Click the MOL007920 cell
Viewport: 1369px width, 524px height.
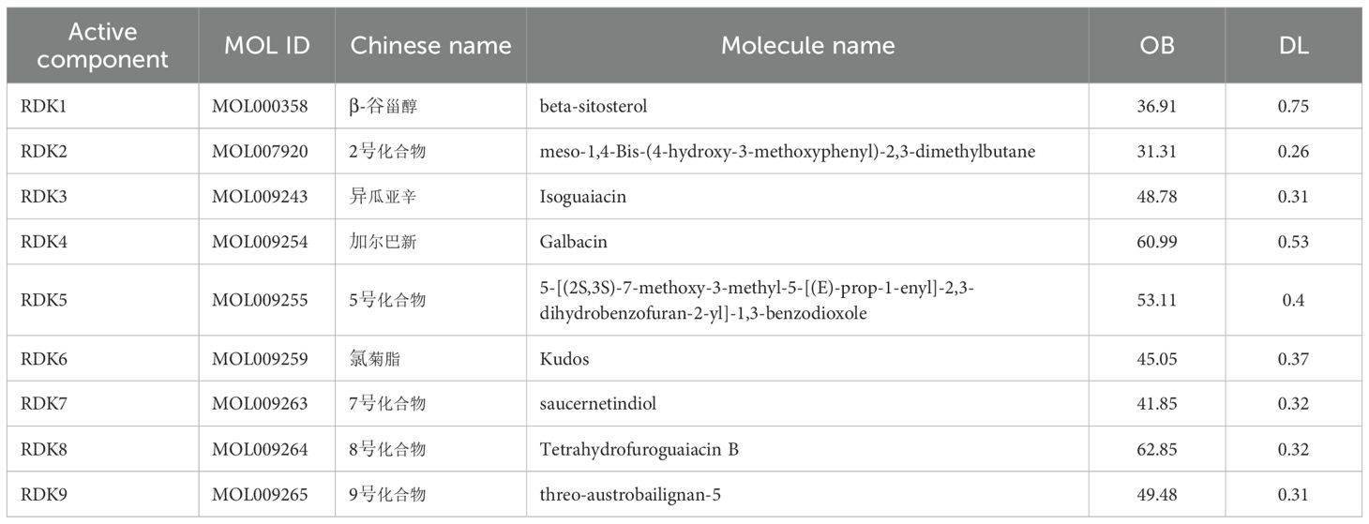(260, 152)
